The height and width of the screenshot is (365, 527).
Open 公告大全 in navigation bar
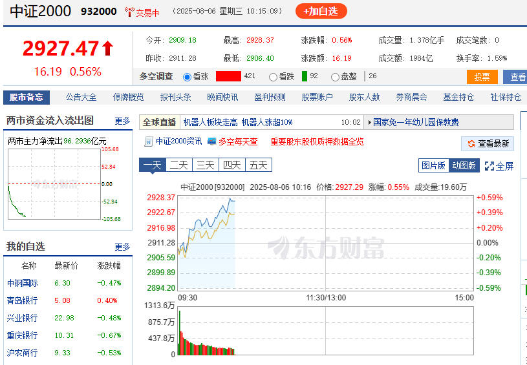point(81,98)
